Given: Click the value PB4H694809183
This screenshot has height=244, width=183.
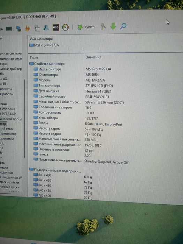Looking at the screenshot, I should pos(97,97).
